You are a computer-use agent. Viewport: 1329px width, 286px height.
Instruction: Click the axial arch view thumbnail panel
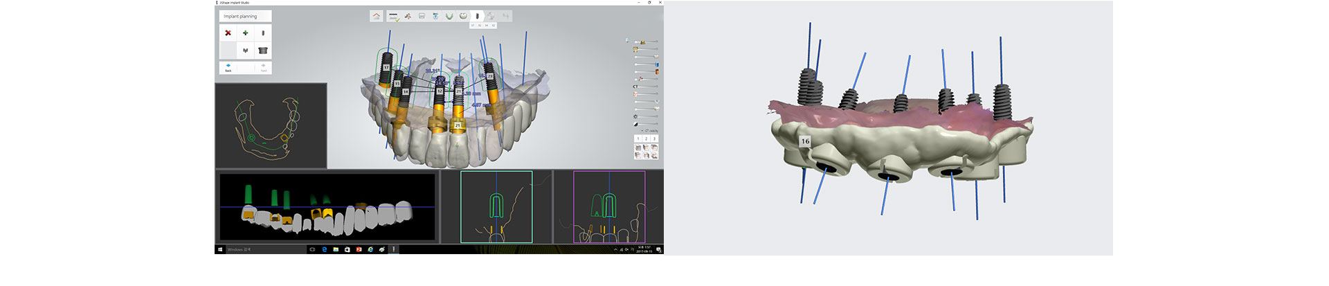(x=271, y=125)
